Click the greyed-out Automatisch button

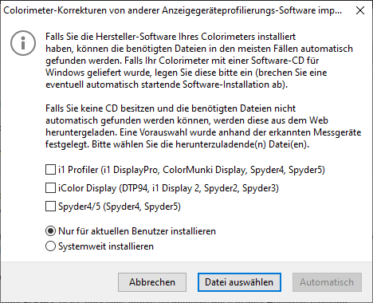tap(327, 282)
